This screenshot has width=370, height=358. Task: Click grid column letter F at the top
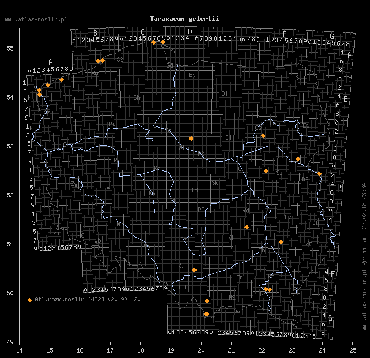[x=284, y=34]
